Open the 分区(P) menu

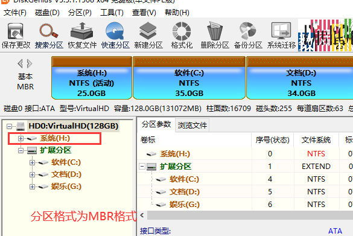click(x=80, y=13)
